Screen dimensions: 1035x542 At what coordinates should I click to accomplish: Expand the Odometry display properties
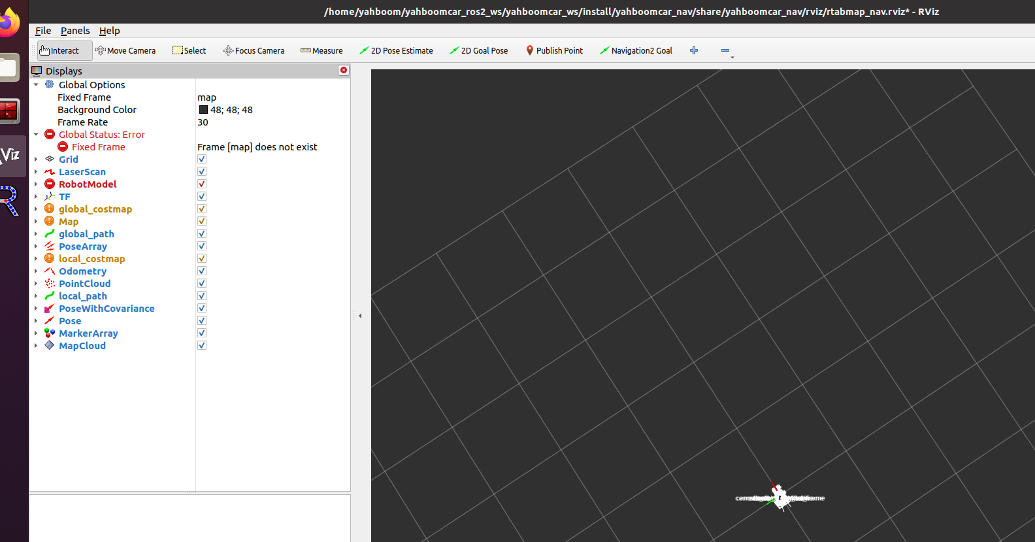click(x=36, y=271)
